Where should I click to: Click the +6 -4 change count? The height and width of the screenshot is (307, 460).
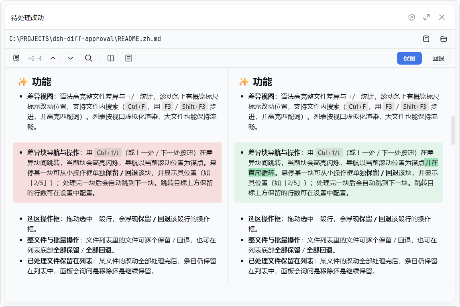[x=35, y=58]
